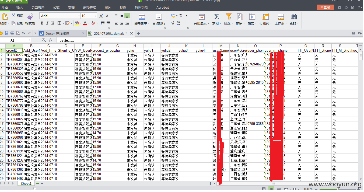Viewport: 364px width, 192px height.
Task: Click the decrease indent icon
Action: pyautogui.click(x=102, y=23)
